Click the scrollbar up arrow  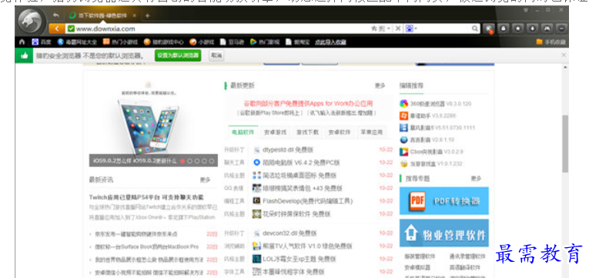(x=565, y=67)
